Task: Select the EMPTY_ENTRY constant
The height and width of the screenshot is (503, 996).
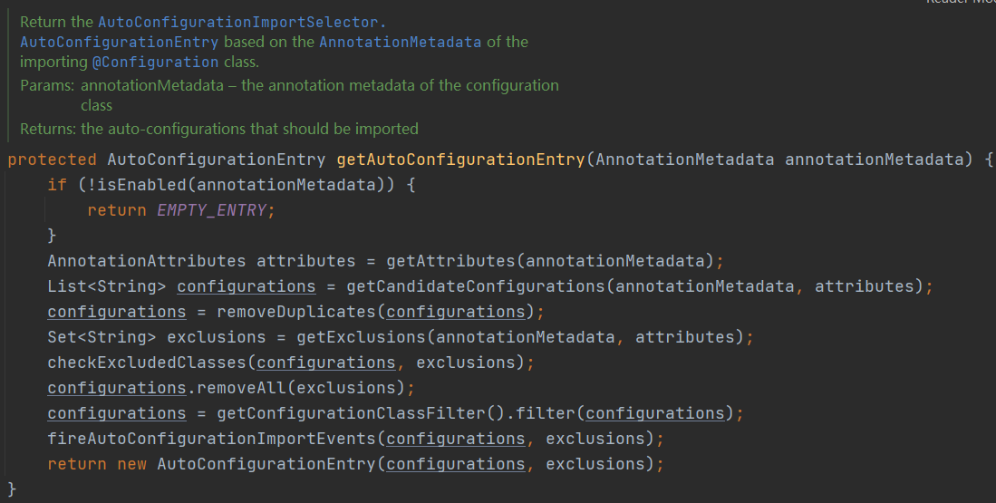Action: point(211,210)
